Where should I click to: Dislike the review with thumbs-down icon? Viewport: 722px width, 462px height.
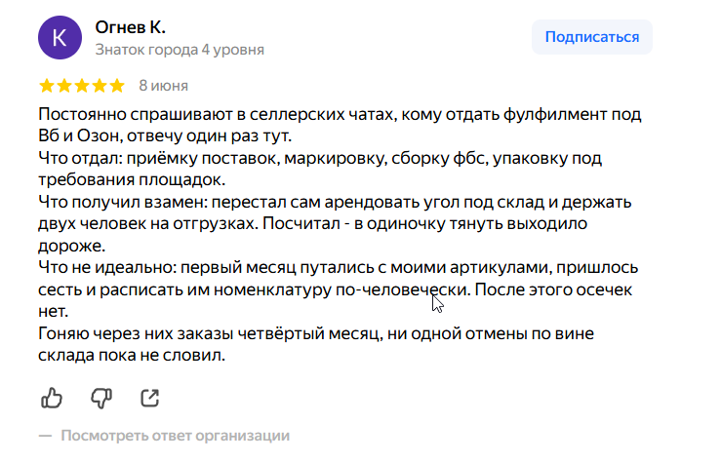point(101,399)
